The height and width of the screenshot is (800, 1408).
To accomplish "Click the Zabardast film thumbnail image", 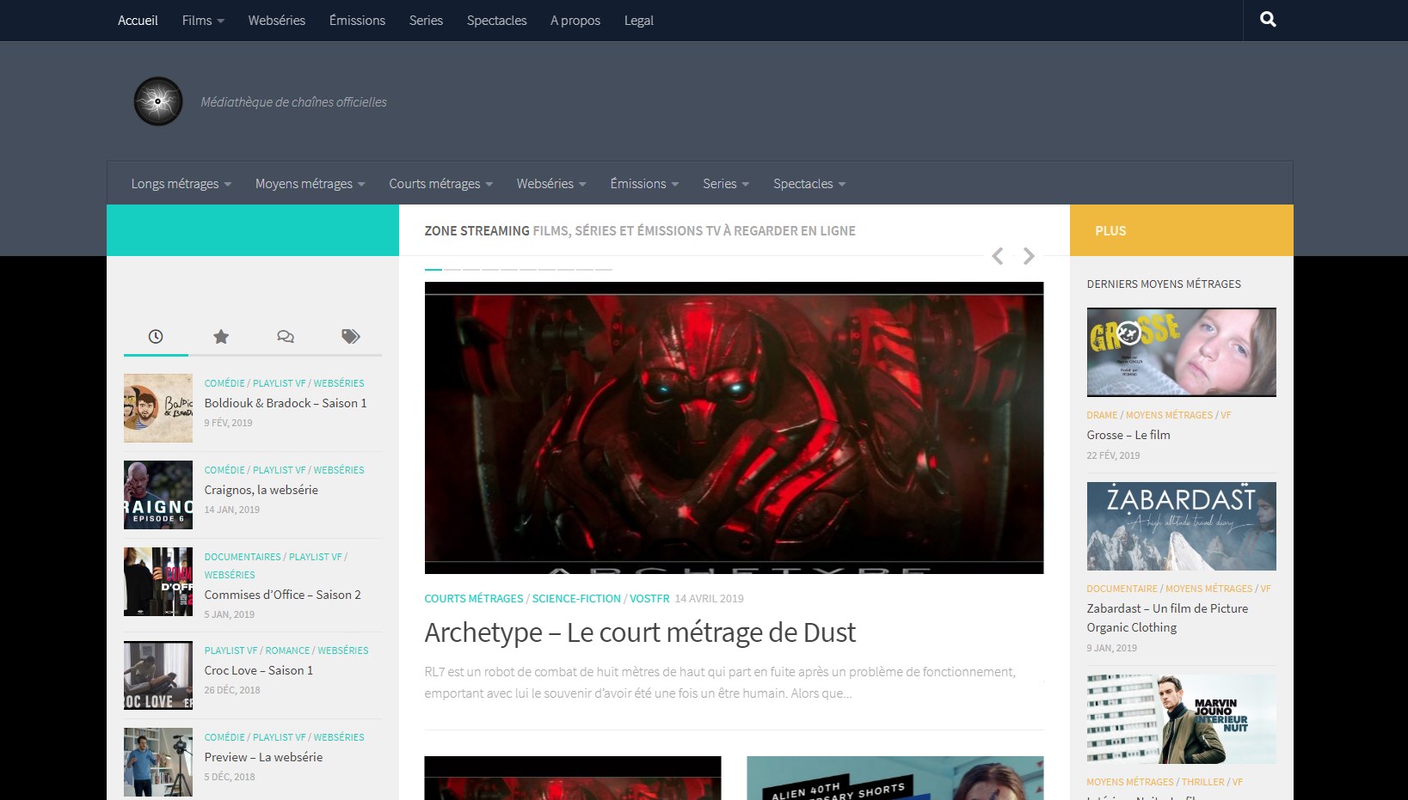I will pos(1181,526).
